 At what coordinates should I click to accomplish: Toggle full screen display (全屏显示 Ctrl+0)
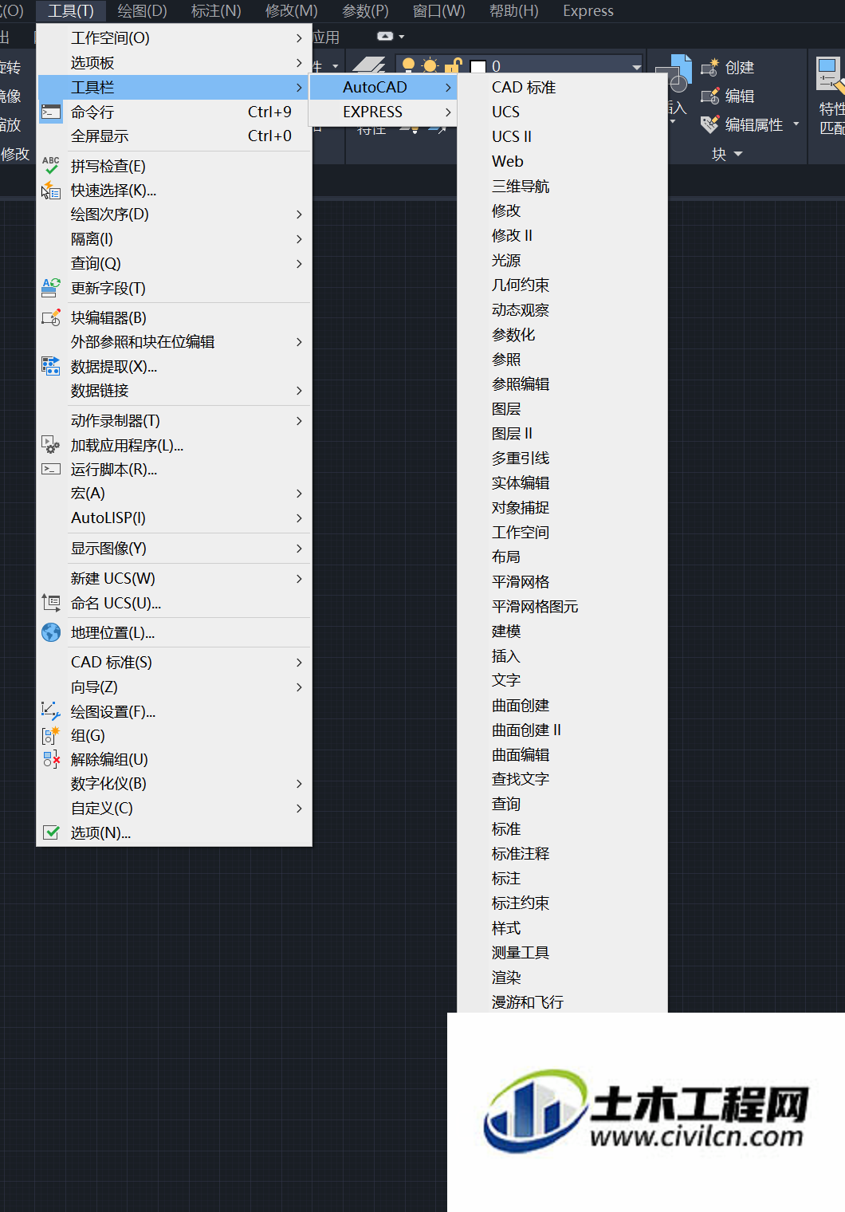pos(174,136)
